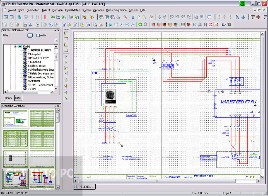This screenshot has height=196, width=268.
Task: Open the Projekt menu
Action: [12, 10]
